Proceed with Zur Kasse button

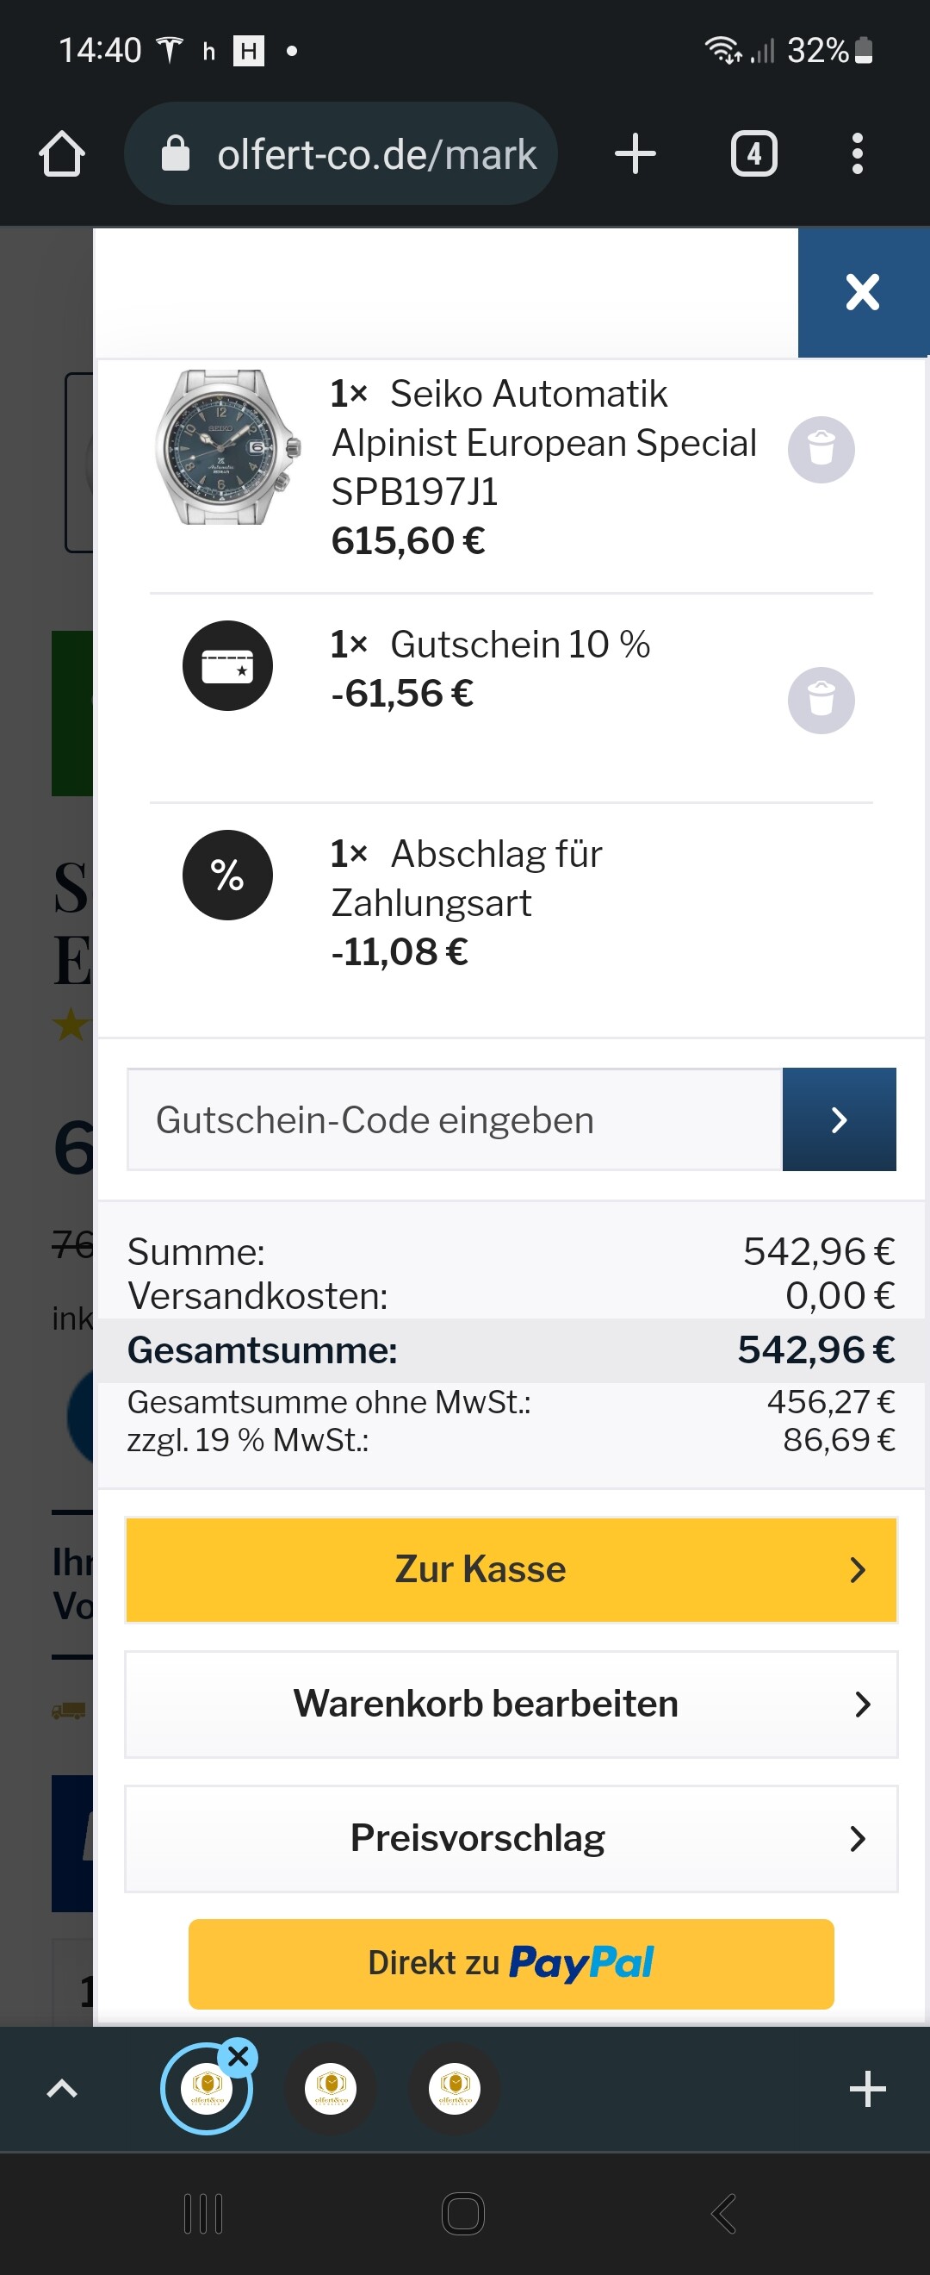click(511, 1569)
